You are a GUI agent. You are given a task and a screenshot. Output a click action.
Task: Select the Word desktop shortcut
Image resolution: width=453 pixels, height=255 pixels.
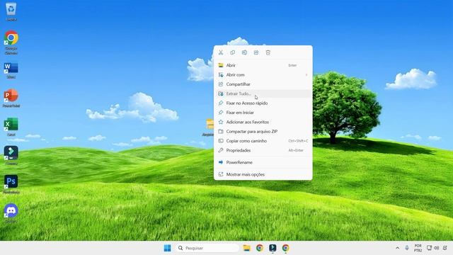(11, 71)
